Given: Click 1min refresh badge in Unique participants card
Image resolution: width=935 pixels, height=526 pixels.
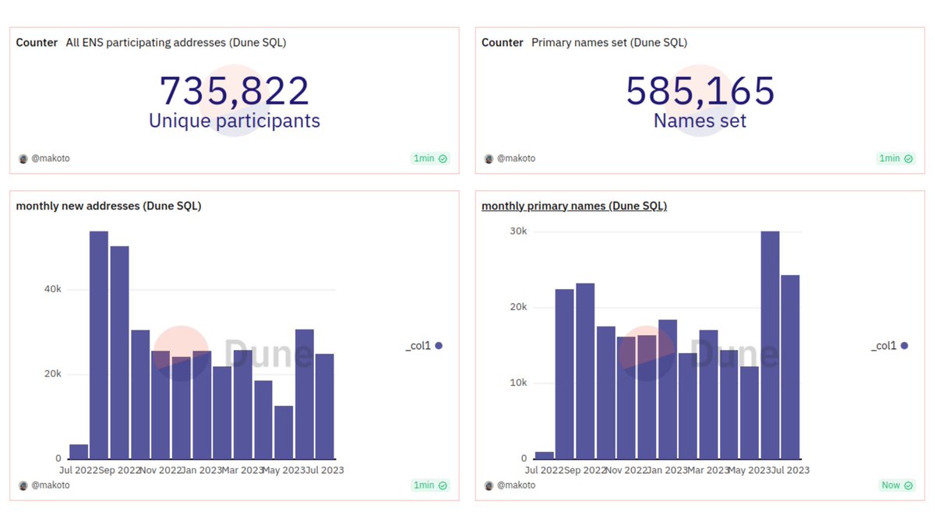Looking at the screenshot, I should point(431,158).
